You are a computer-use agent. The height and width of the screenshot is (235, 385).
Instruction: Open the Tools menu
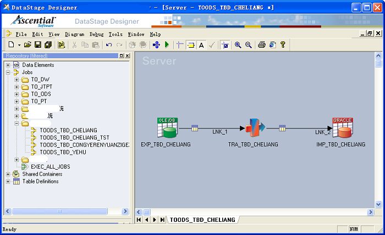pos(116,34)
